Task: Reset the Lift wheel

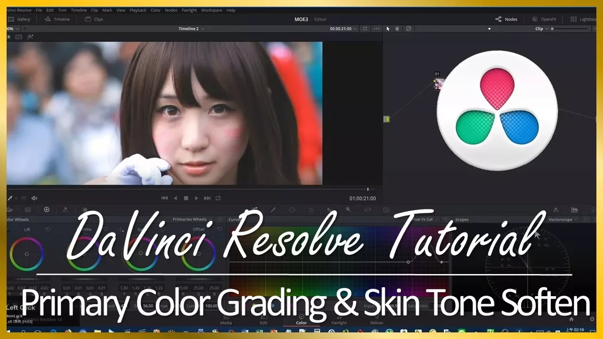Action: pos(48,229)
